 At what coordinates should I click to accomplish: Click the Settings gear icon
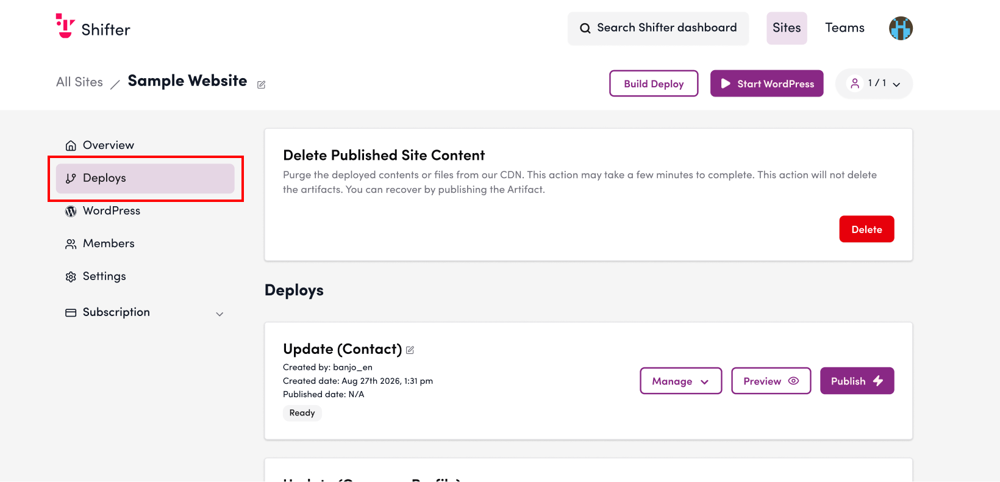(71, 276)
